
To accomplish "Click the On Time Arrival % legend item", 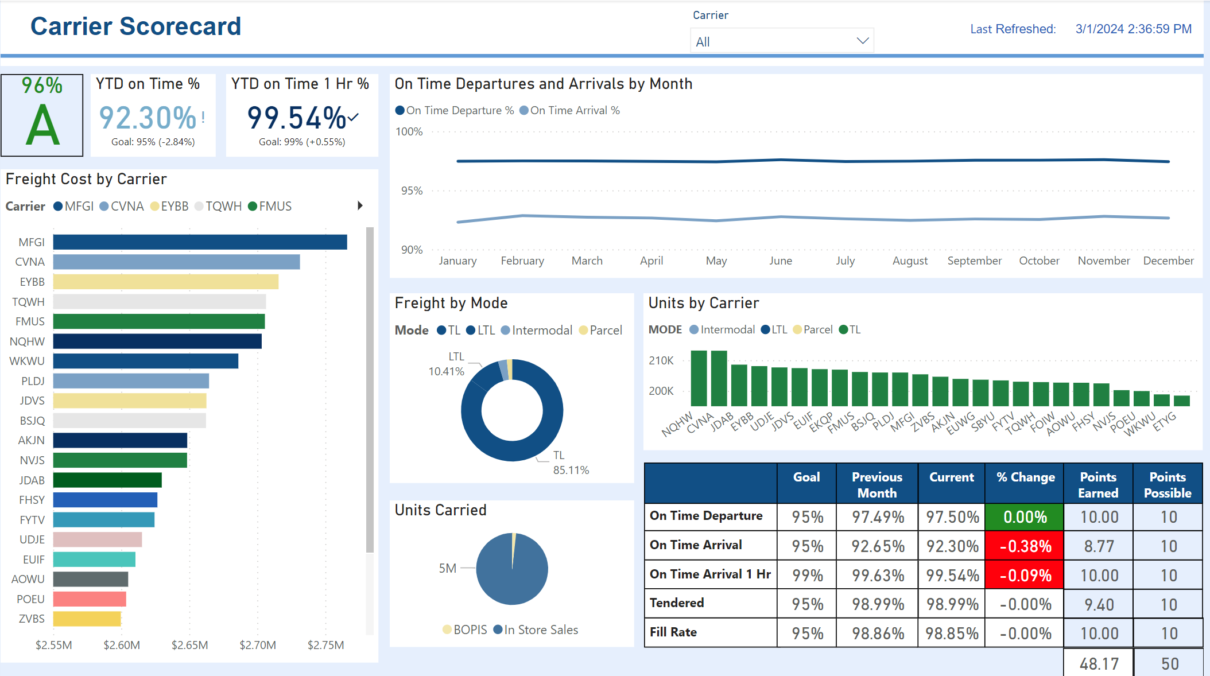I will pos(569,110).
